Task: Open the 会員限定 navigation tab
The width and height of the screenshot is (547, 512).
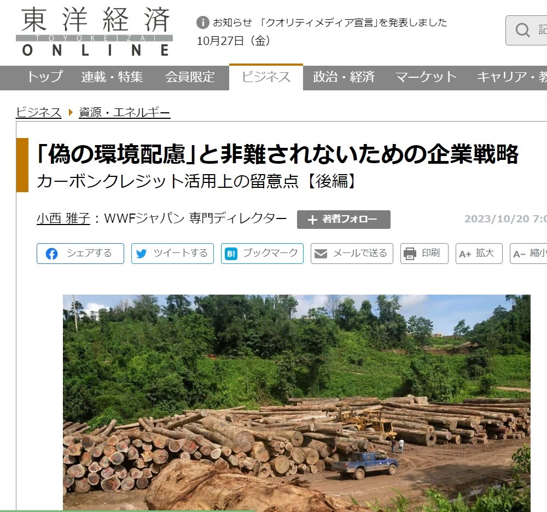Action: click(190, 77)
